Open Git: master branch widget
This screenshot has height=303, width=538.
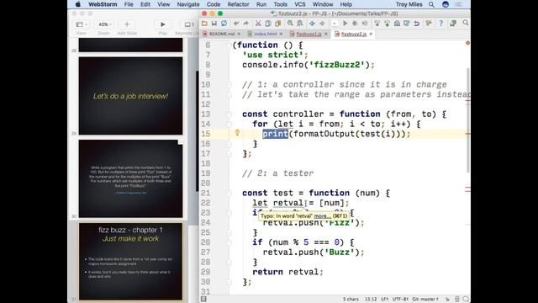425,300
